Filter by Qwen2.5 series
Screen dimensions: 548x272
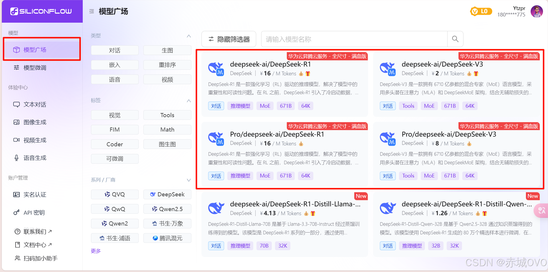(167, 209)
